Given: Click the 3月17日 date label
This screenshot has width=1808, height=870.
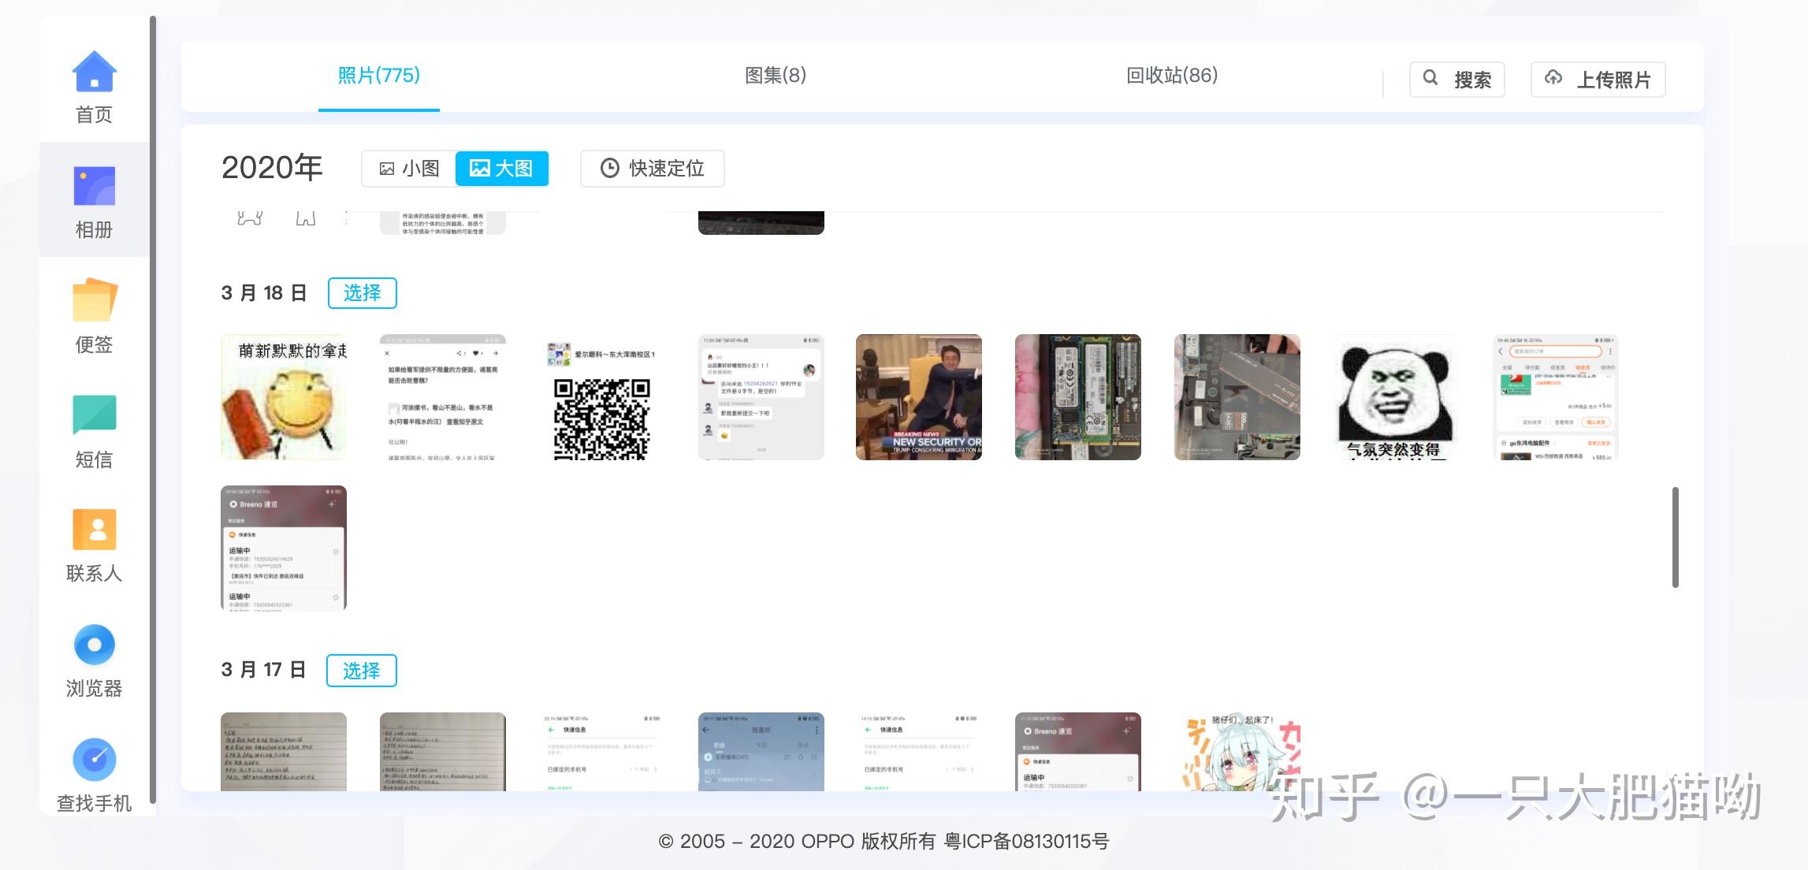Looking at the screenshot, I should tap(264, 670).
